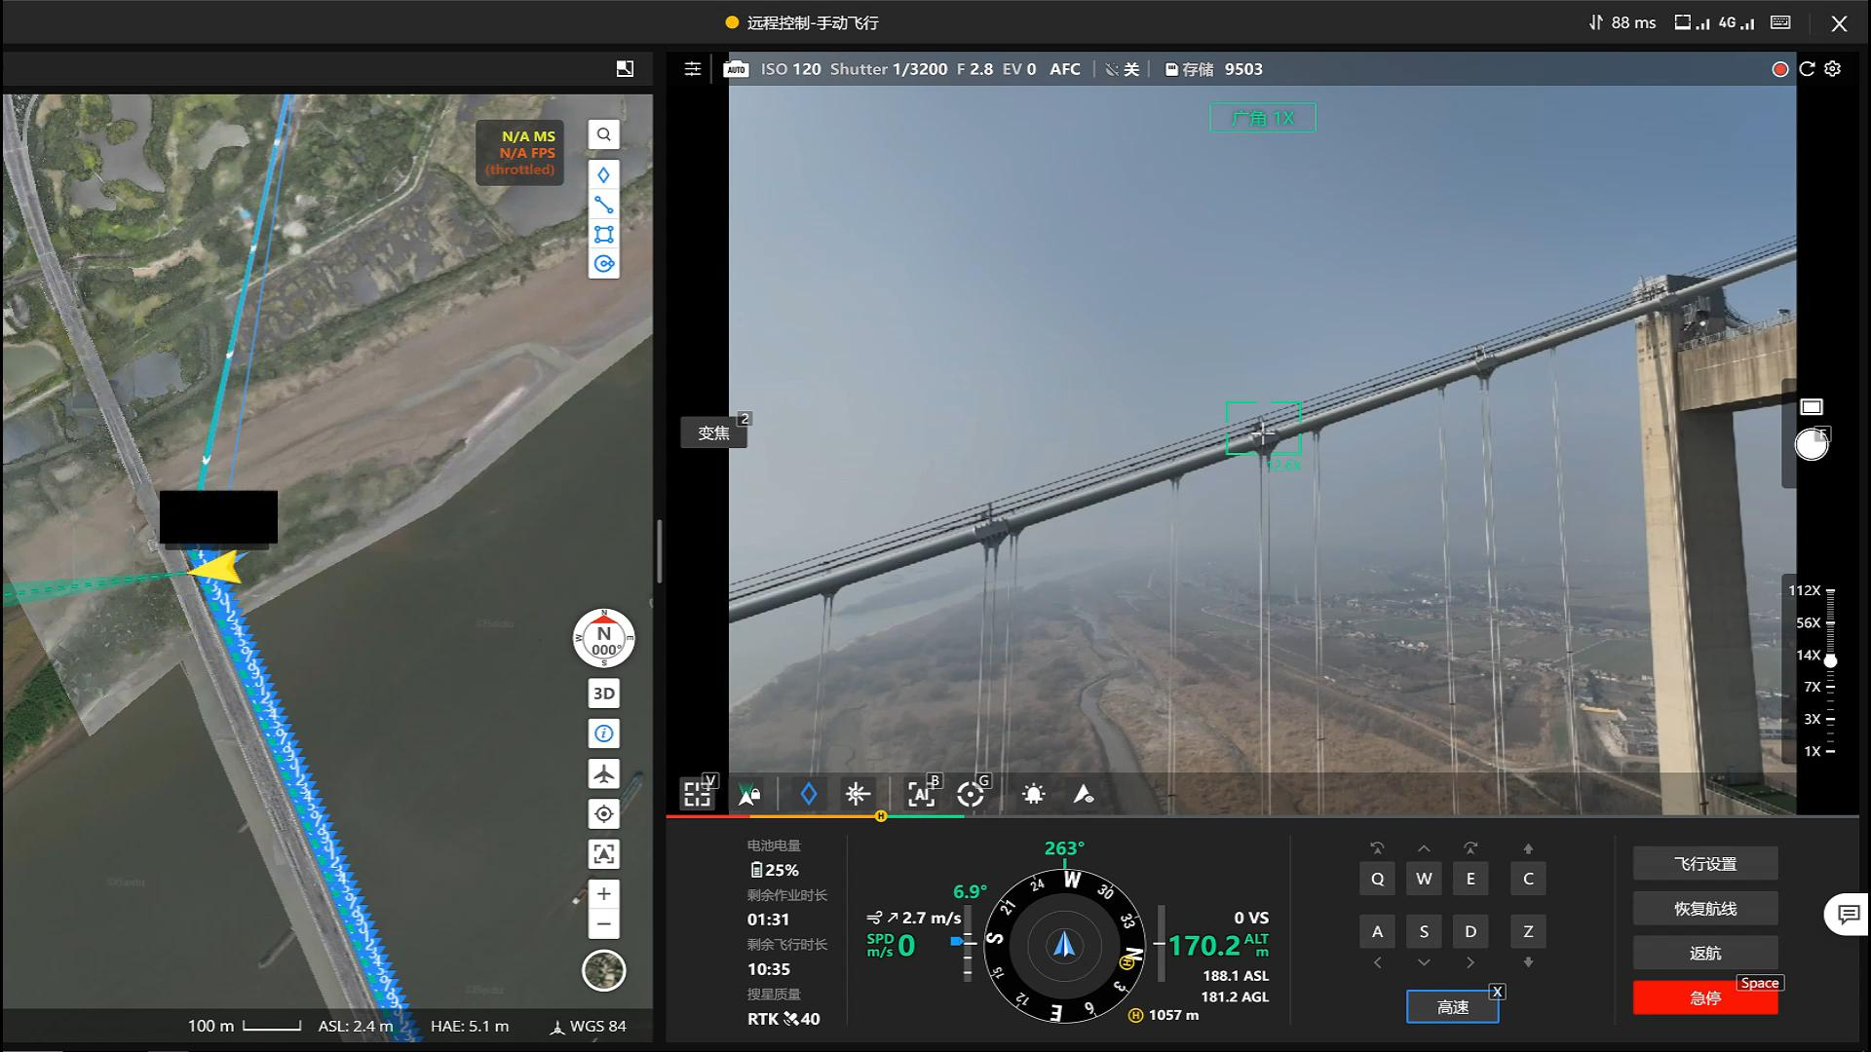Click the red 急停 emergency stop

[x=1705, y=998]
